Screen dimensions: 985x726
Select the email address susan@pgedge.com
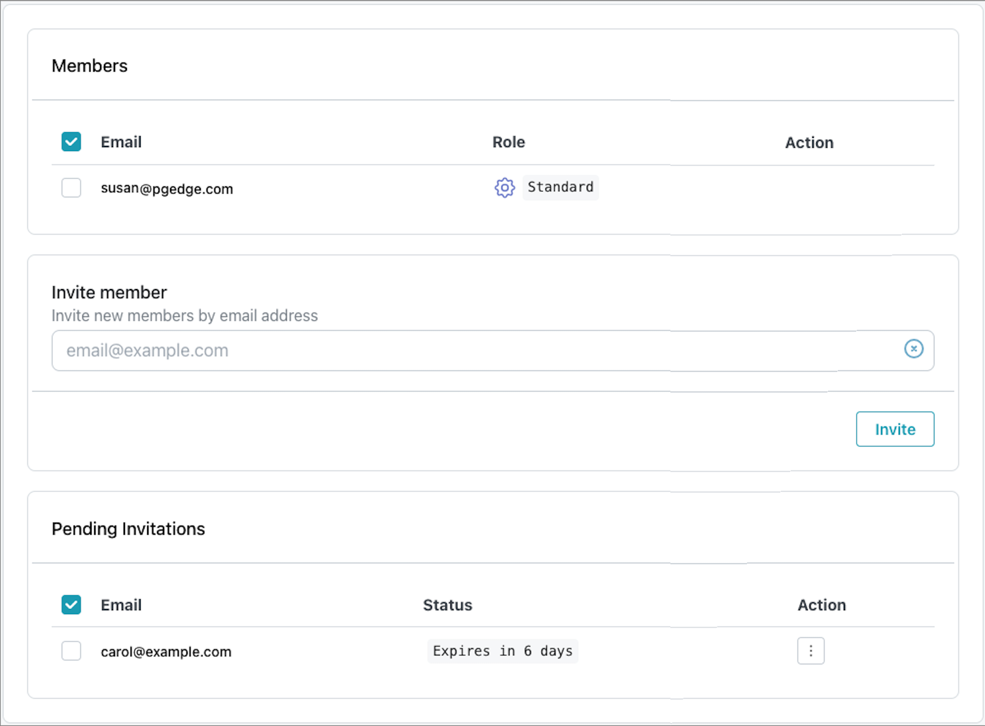pyautogui.click(x=167, y=188)
